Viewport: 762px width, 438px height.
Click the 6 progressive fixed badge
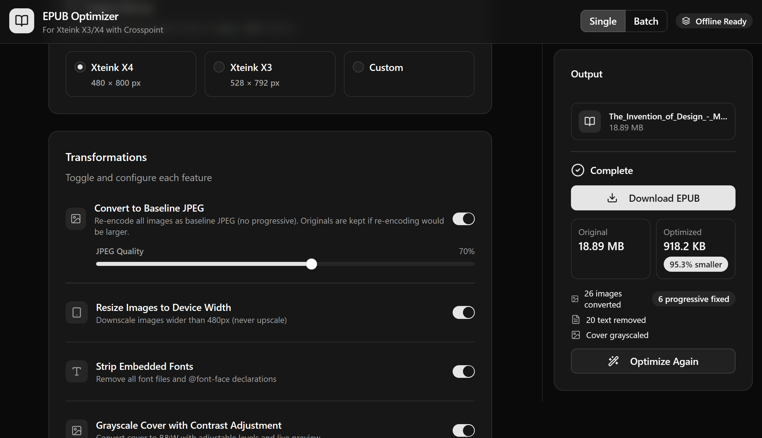694,299
